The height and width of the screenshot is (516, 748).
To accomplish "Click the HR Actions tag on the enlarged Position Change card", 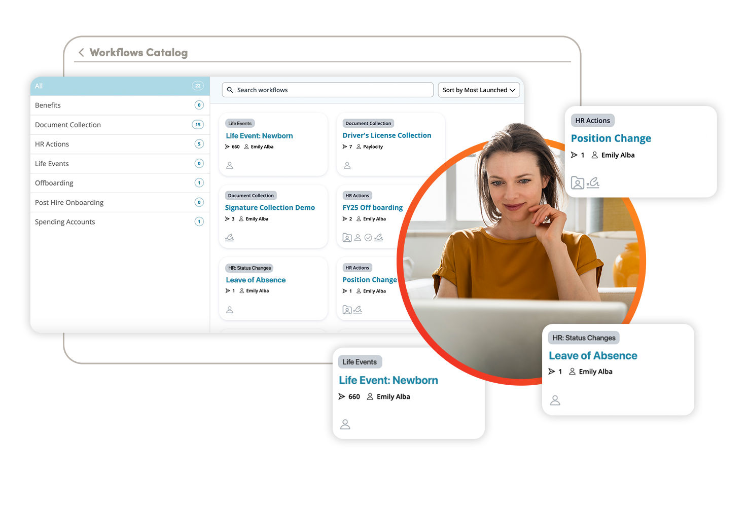I will tap(593, 121).
